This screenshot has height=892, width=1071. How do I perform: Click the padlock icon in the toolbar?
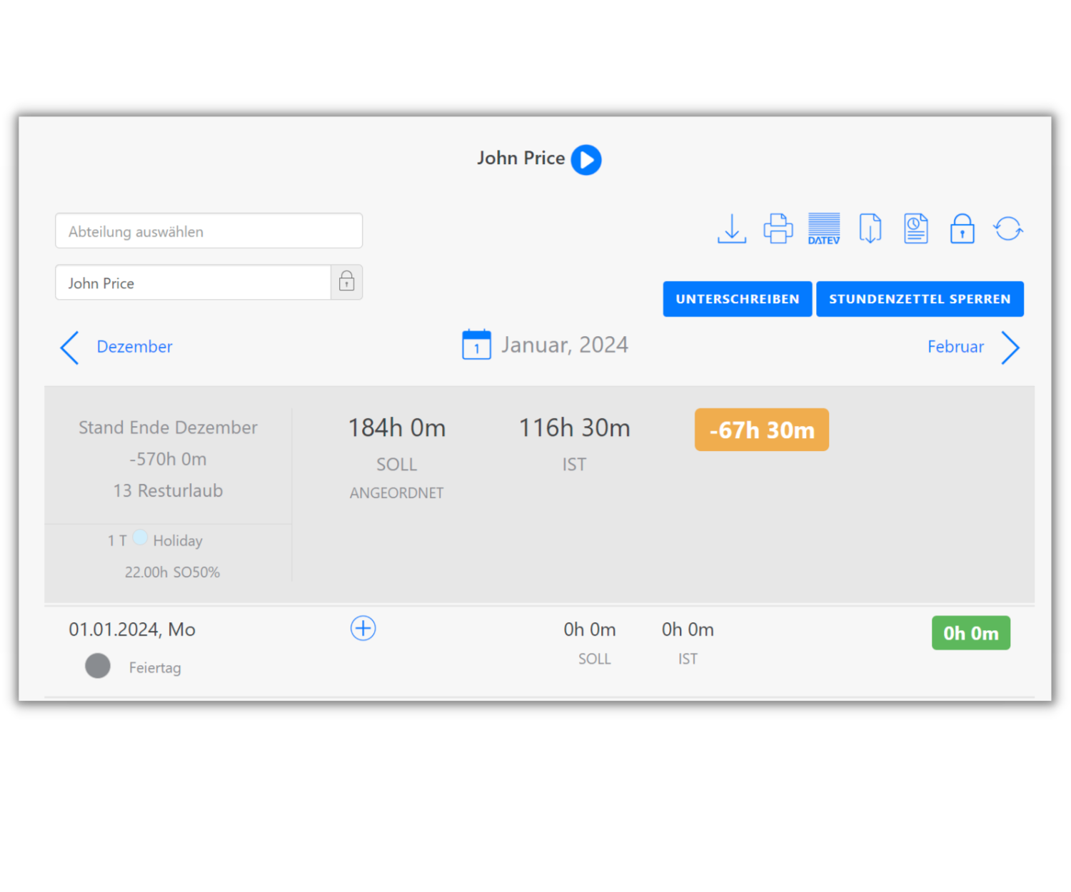coord(962,228)
